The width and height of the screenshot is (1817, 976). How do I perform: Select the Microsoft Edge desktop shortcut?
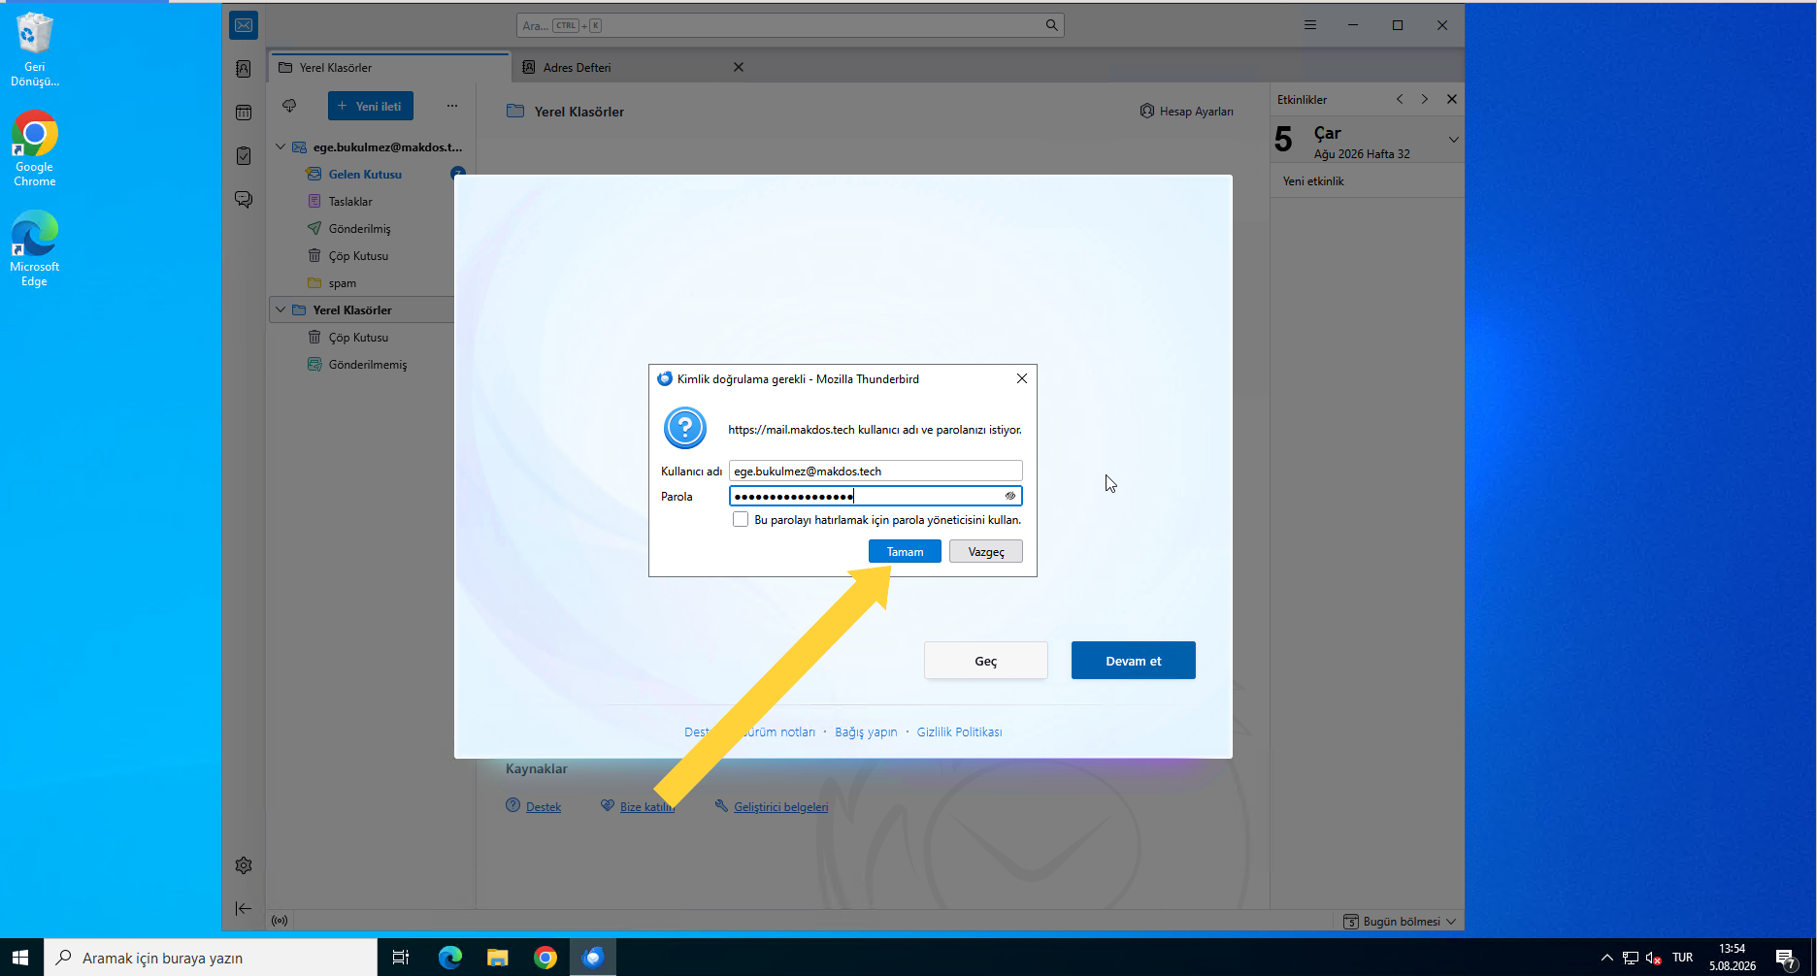(x=35, y=248)
